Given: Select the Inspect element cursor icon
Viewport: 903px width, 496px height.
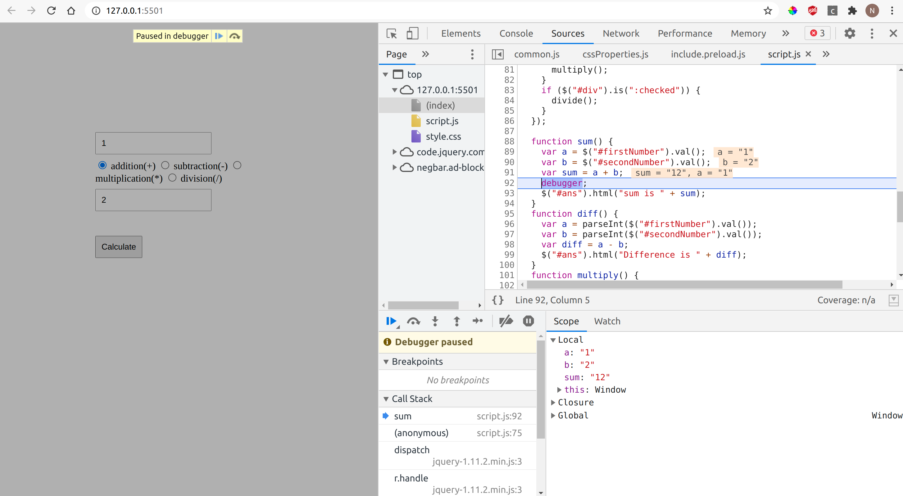Looking at the screenshot, I should (x=391, y=33).
